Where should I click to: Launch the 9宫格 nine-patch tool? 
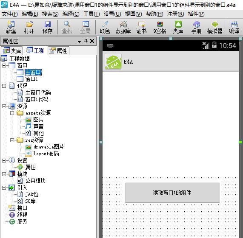click(x=160, y=28)
